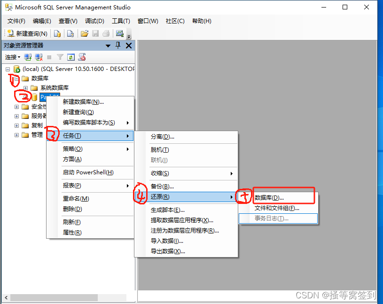This screenshot has height=304, width=383.
Task: Toggle auto-hide pin on Object Explorer panel
Action: point(117,46)
